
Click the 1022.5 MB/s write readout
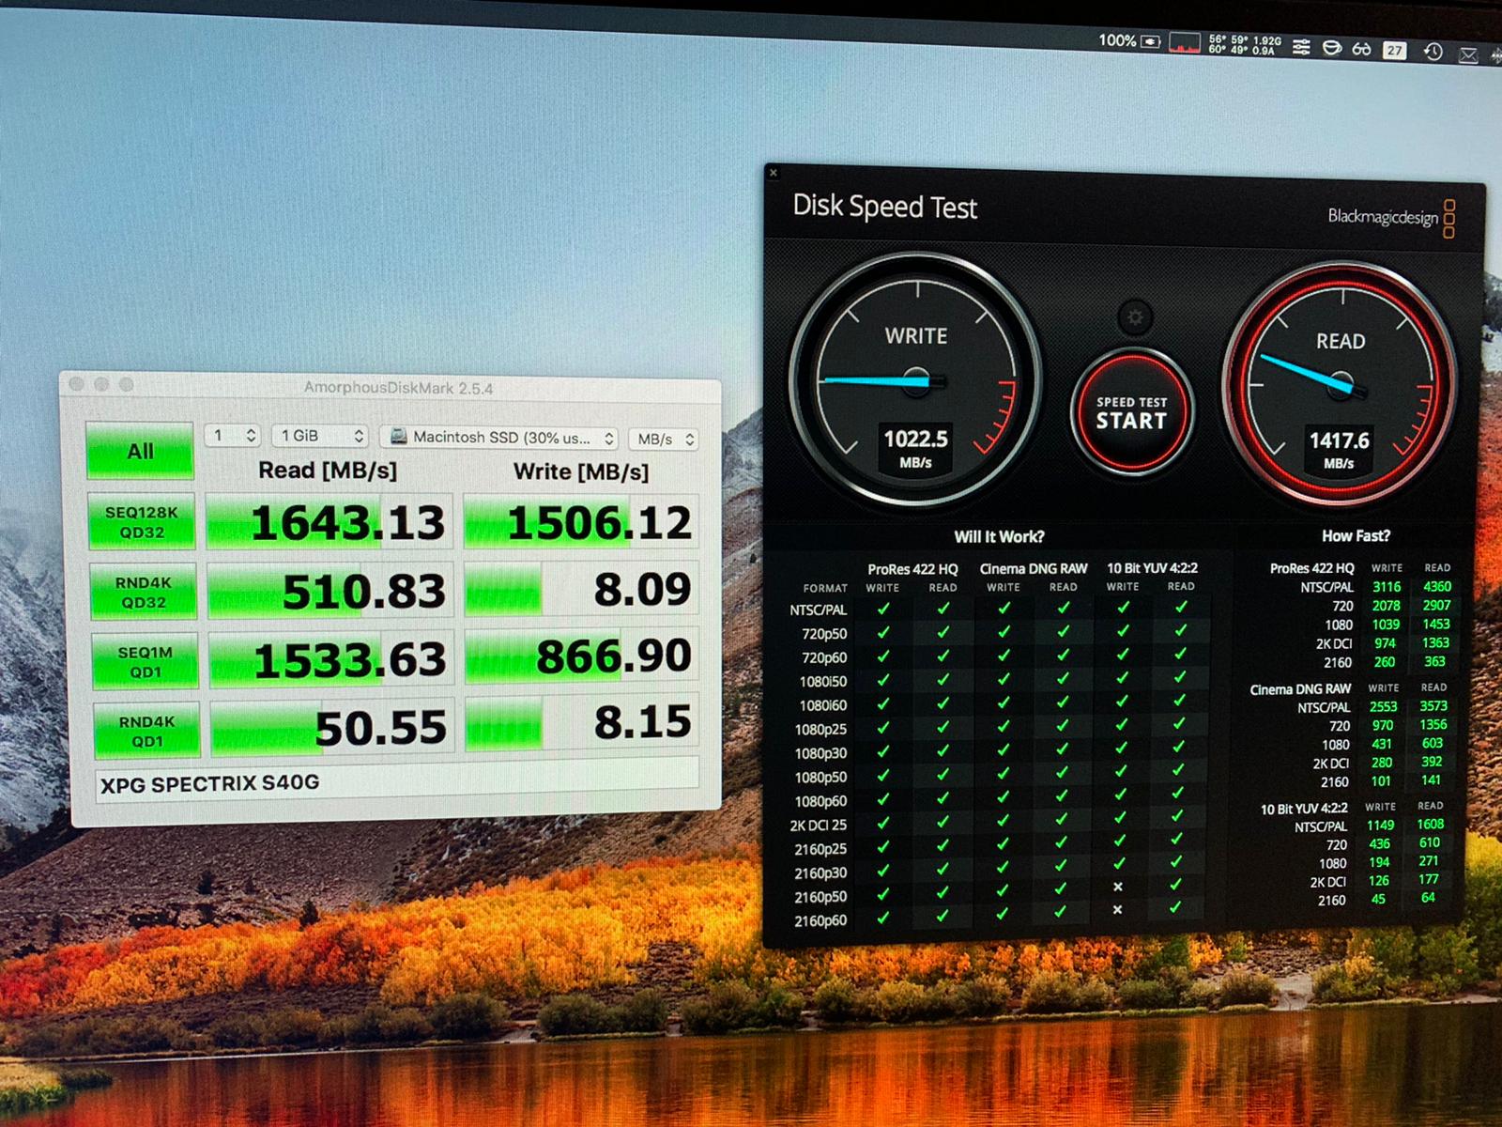point(915,447)
